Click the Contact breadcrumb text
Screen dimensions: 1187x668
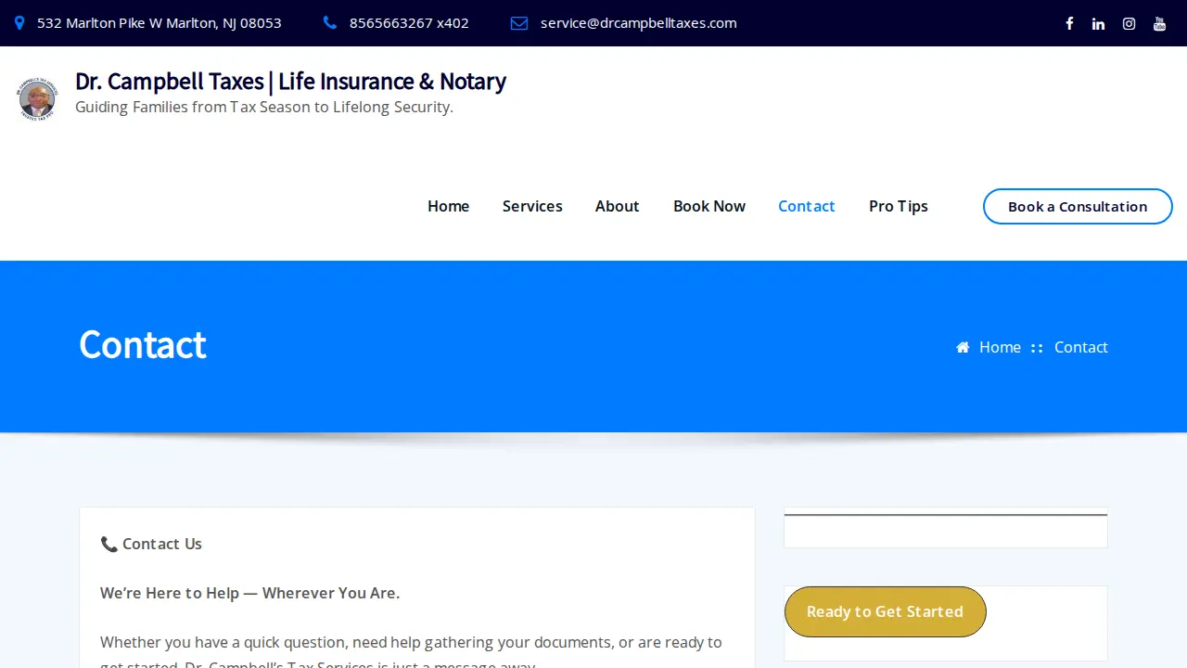pos(1081,347)
